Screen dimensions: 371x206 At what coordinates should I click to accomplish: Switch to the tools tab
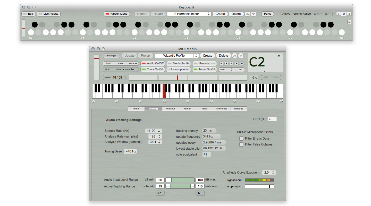pyautogui.click(x=204, y=109)
